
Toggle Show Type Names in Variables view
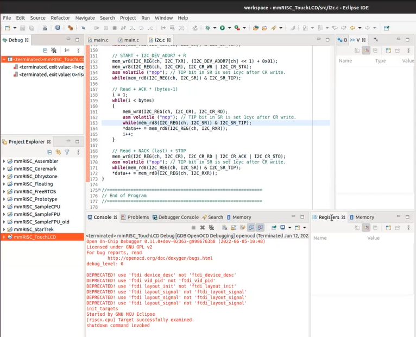tap(358, 50)
